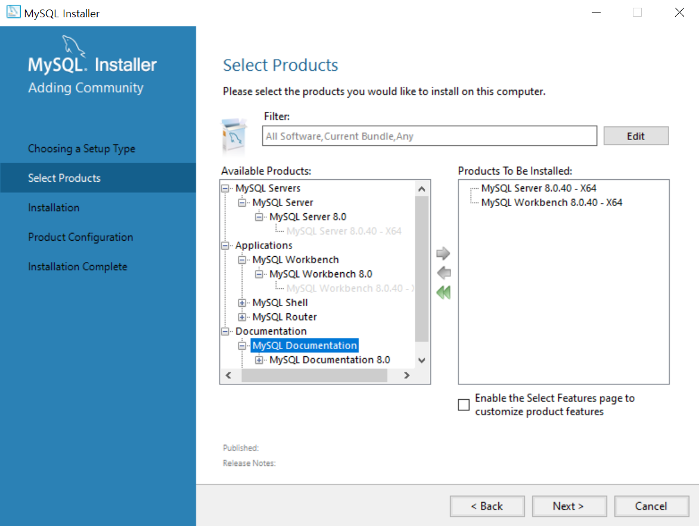Select the MySQL Workbench tree item
This screenshot has width=699, height=526.
296,260
